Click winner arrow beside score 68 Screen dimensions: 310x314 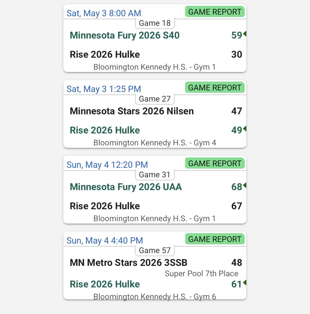pos(245,185)
